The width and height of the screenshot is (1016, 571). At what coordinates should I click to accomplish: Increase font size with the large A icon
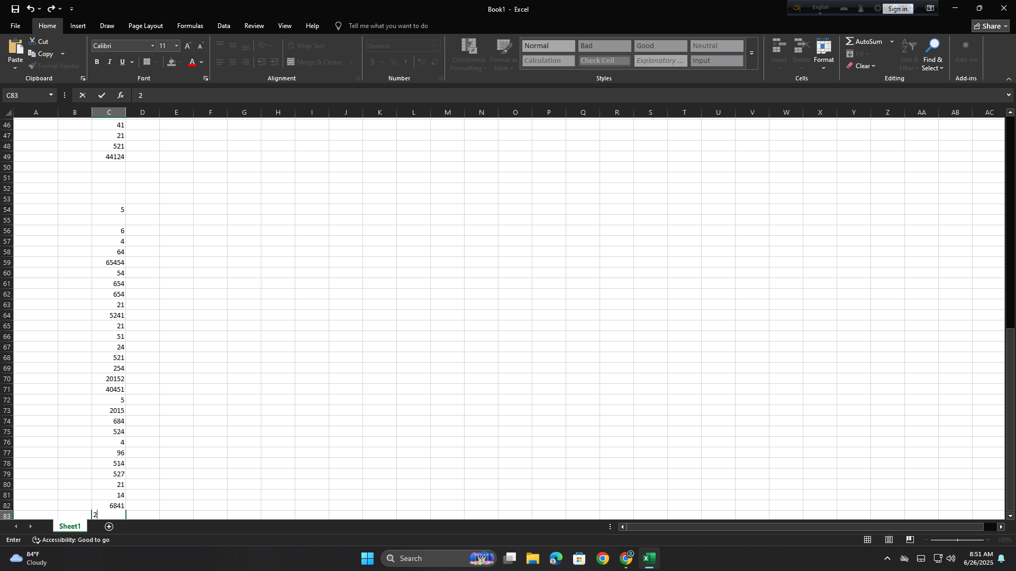coord(188,46)
